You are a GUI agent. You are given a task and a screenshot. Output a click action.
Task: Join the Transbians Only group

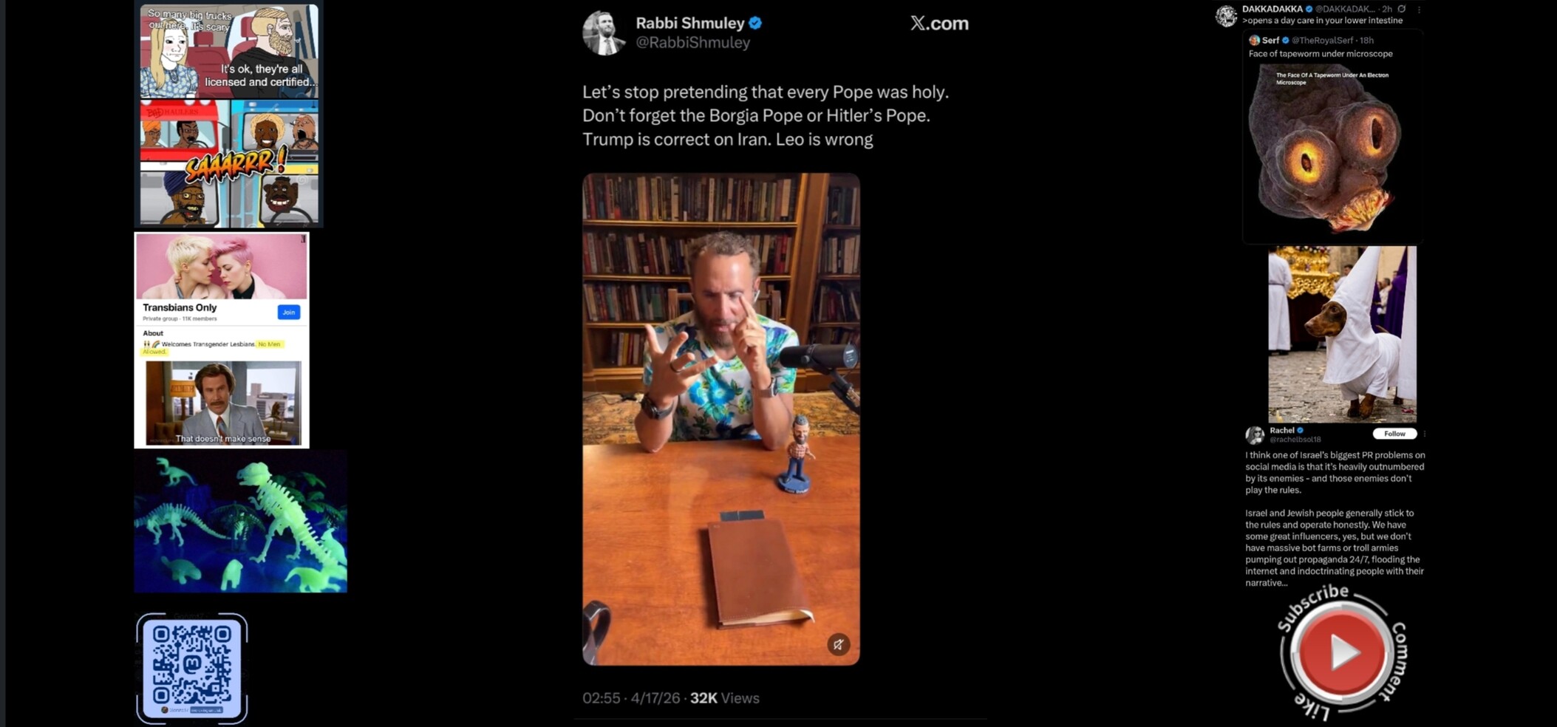[289, 313]
